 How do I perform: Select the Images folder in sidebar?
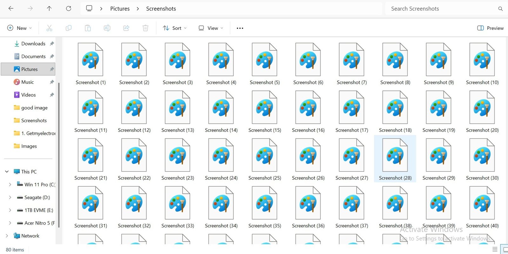pyautogui.click(x=29, y=146)
